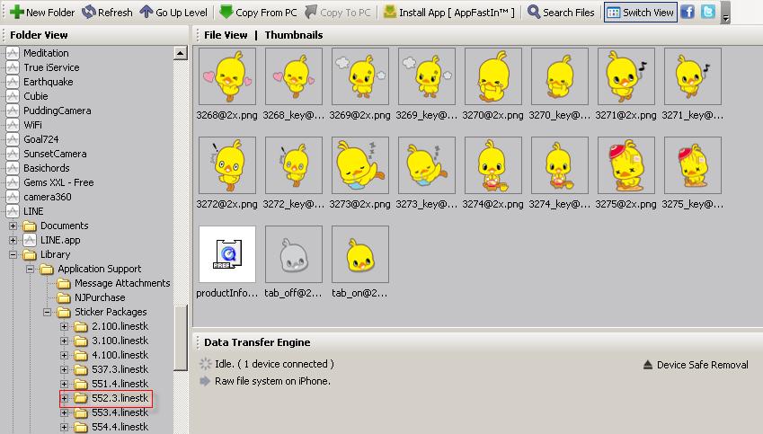Click the Switch View button
Viewport: 763px width, 434px height.
pyautogui.click(x=641, y=13)
